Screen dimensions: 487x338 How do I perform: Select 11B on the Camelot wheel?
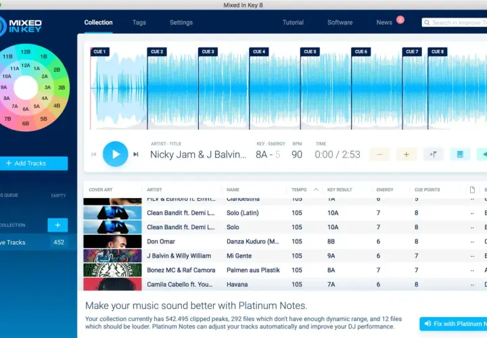[x=7, y=57]
